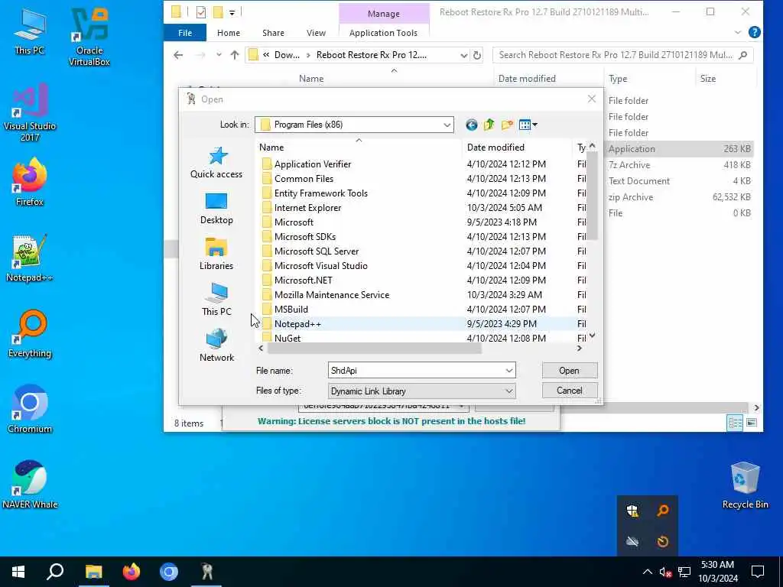This screenshot has width=783, height=587.
Task: Click Reboot Restore Rx tray icon
Action: [663, 542]
